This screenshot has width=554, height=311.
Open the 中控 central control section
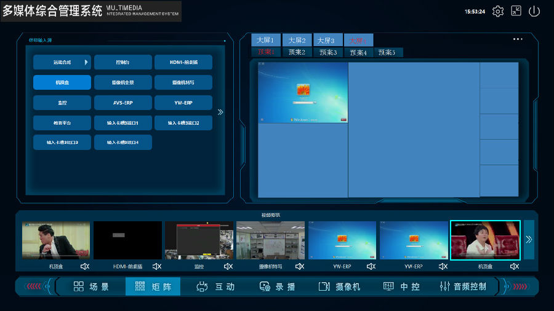(x=401, y=286)
